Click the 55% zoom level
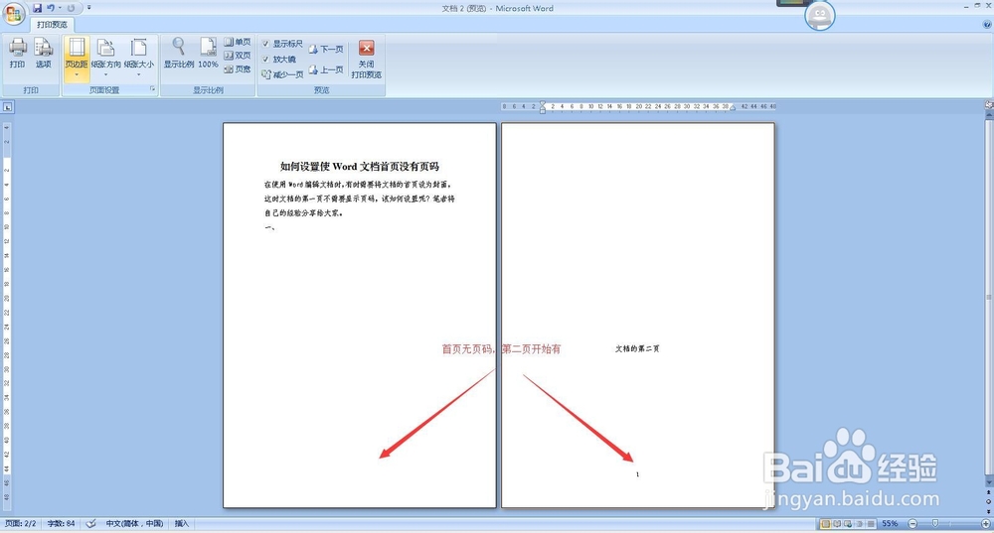The height and width of the screenshot is (533, 994). pos(890,523)
